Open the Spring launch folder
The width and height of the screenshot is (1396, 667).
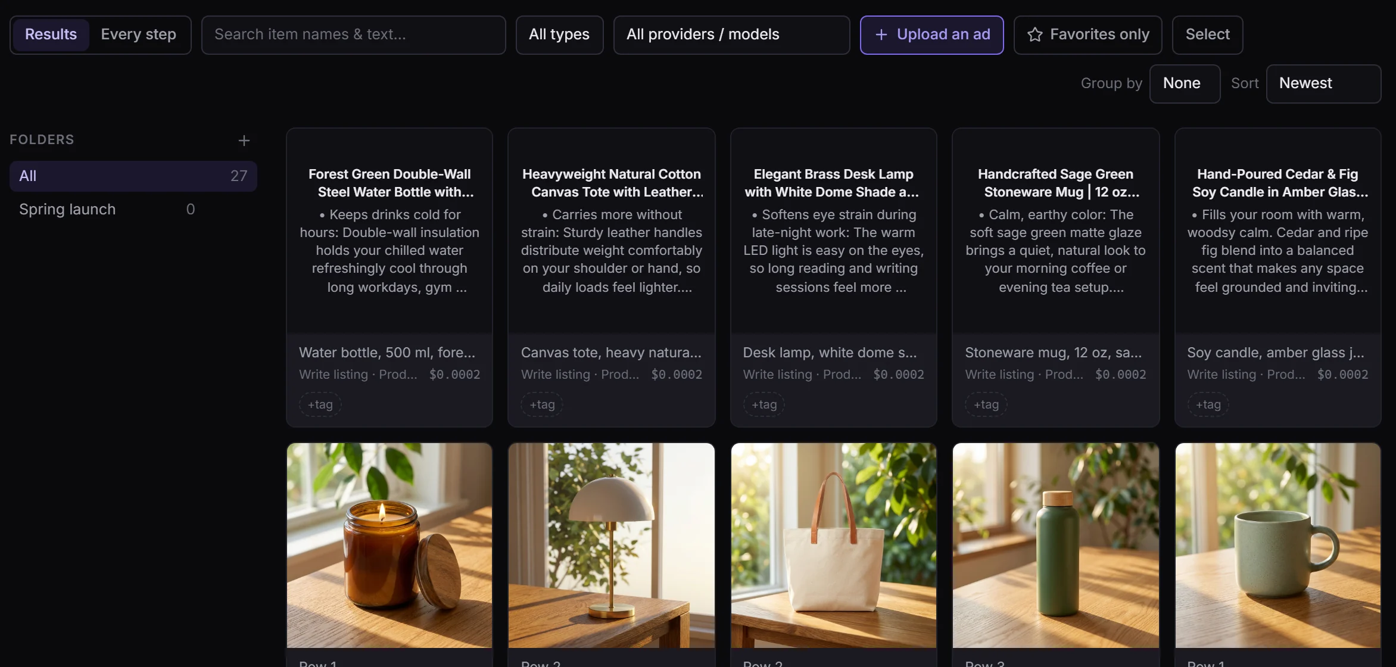point(107,209)
